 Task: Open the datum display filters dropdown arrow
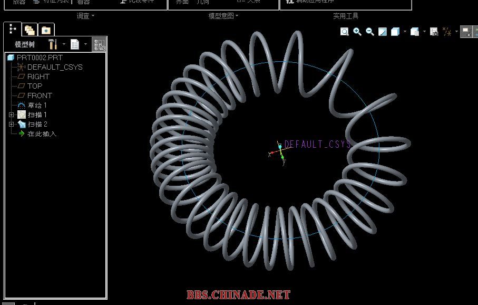(x=456, y=32)
